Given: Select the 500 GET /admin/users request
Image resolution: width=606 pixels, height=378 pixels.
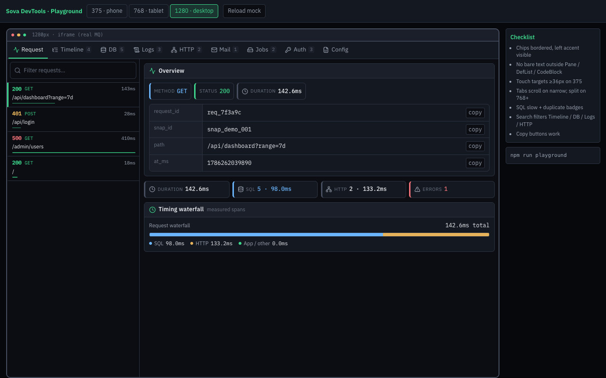Looking at the screenshot, I should coord(73,144).
